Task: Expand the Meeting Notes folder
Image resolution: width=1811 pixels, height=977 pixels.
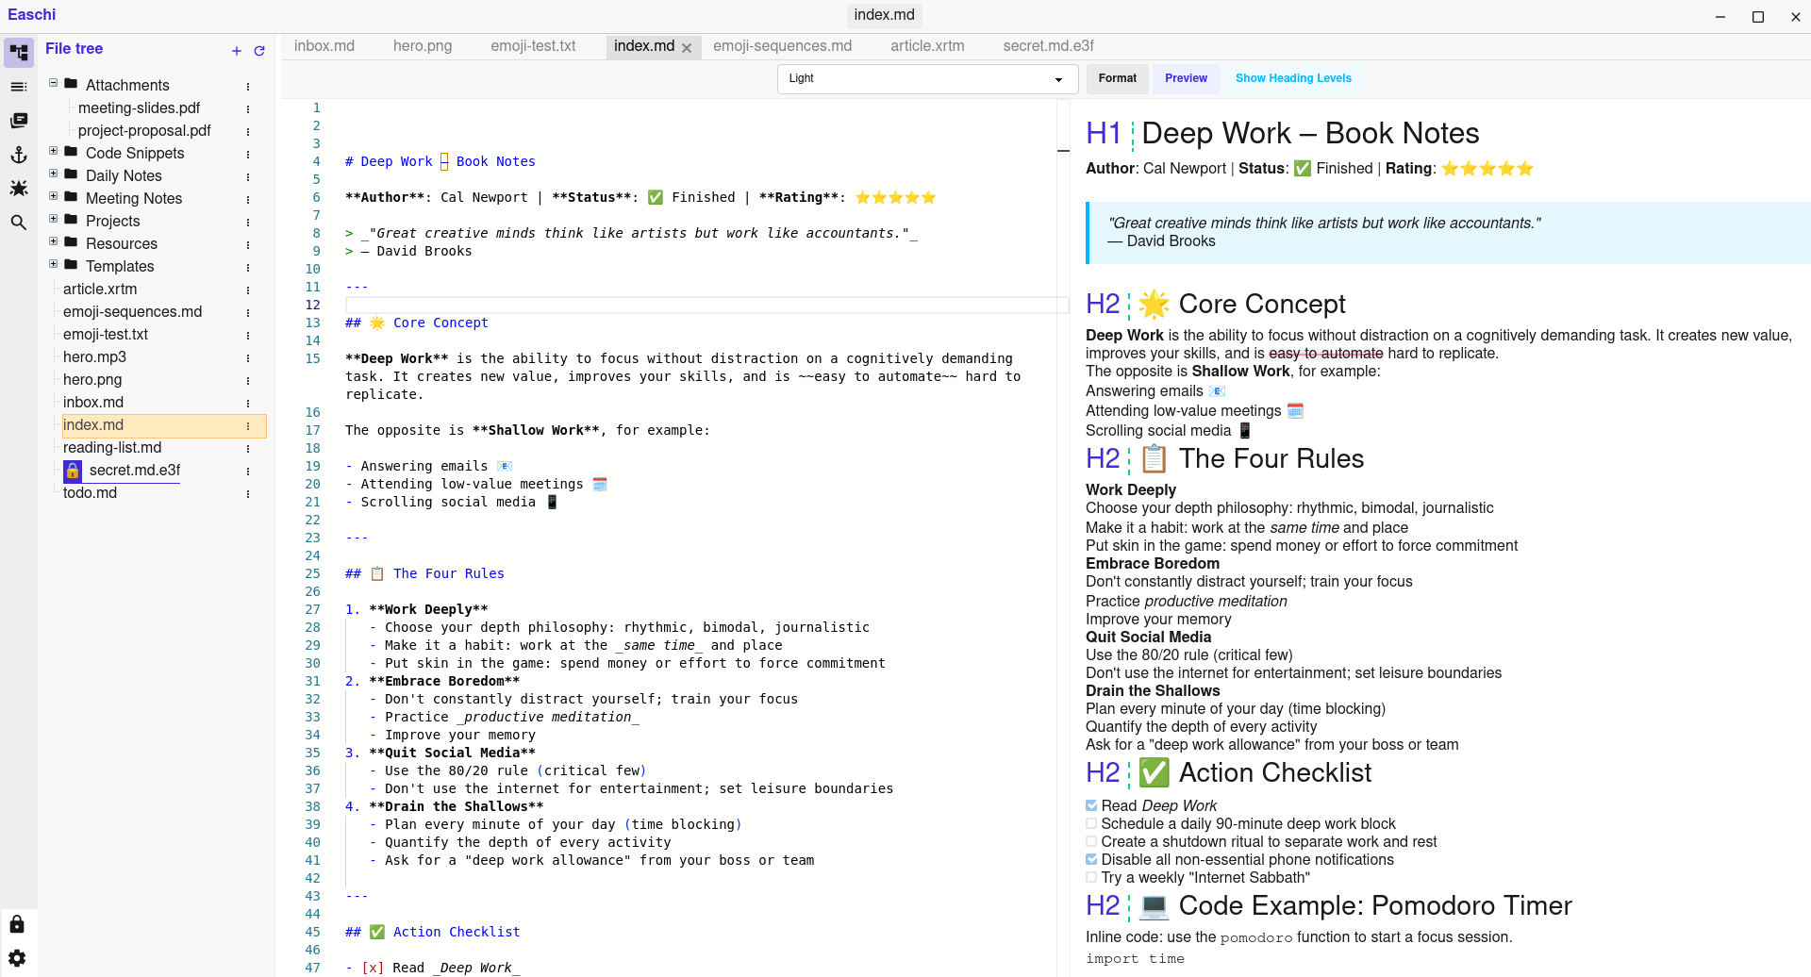Action: 54,196
